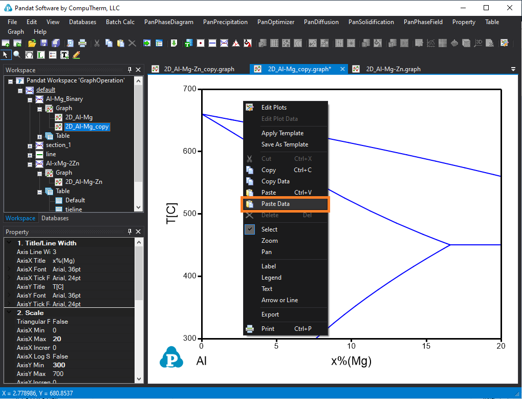
Task: Click the pencil draw line tool icon
Action: pos(76,55)
